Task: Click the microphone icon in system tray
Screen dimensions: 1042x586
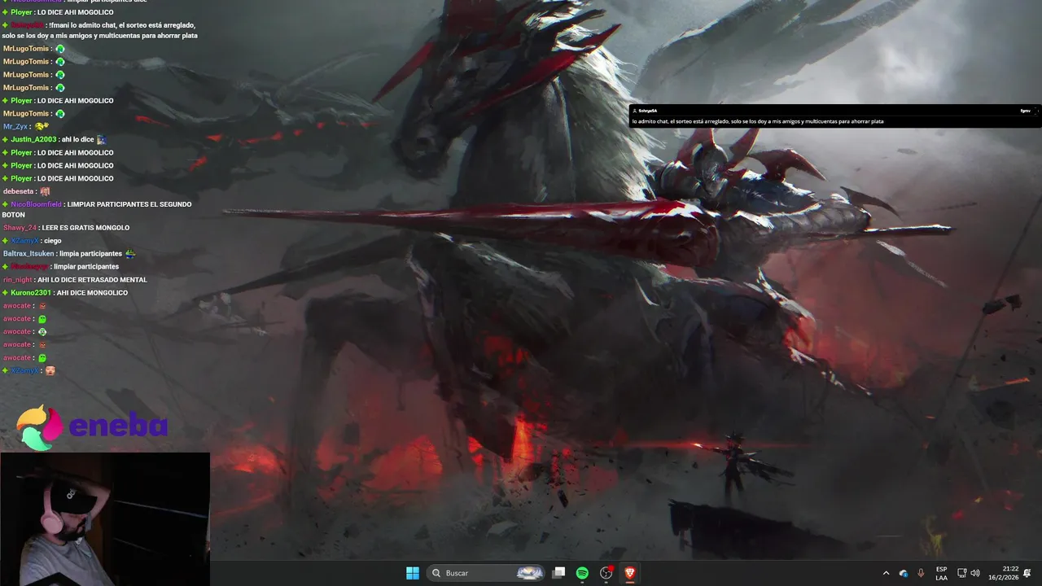Action: click(921, 573)
